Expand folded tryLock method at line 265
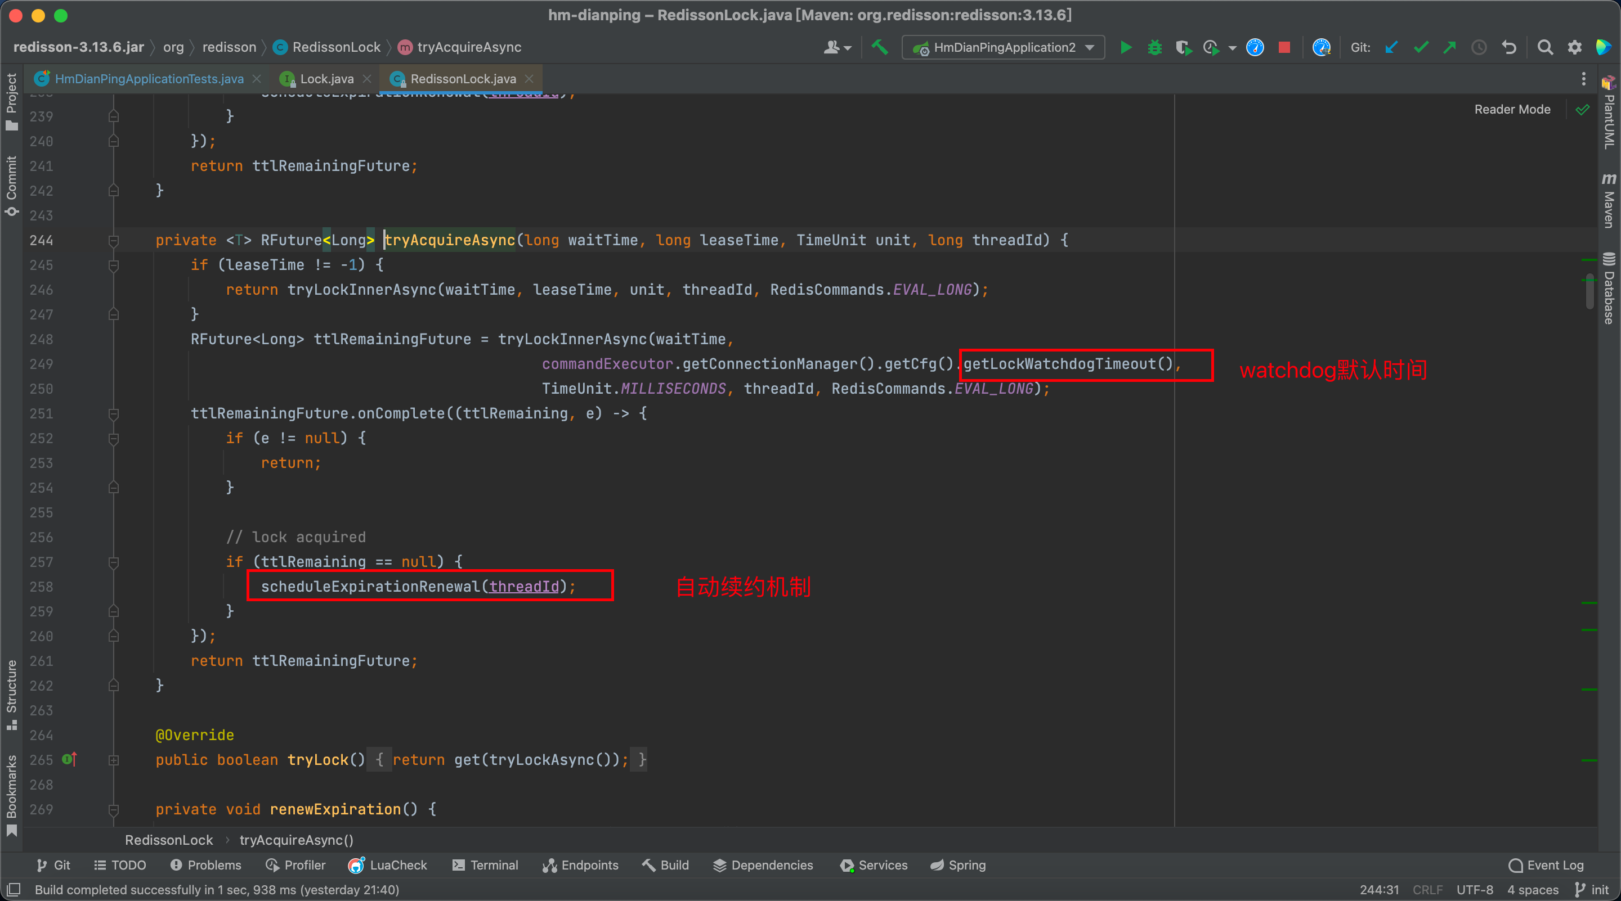The width and height of the screenshot is (1621, 901). (113, 759)
